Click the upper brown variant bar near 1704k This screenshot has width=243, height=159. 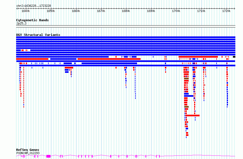point(186,79)
